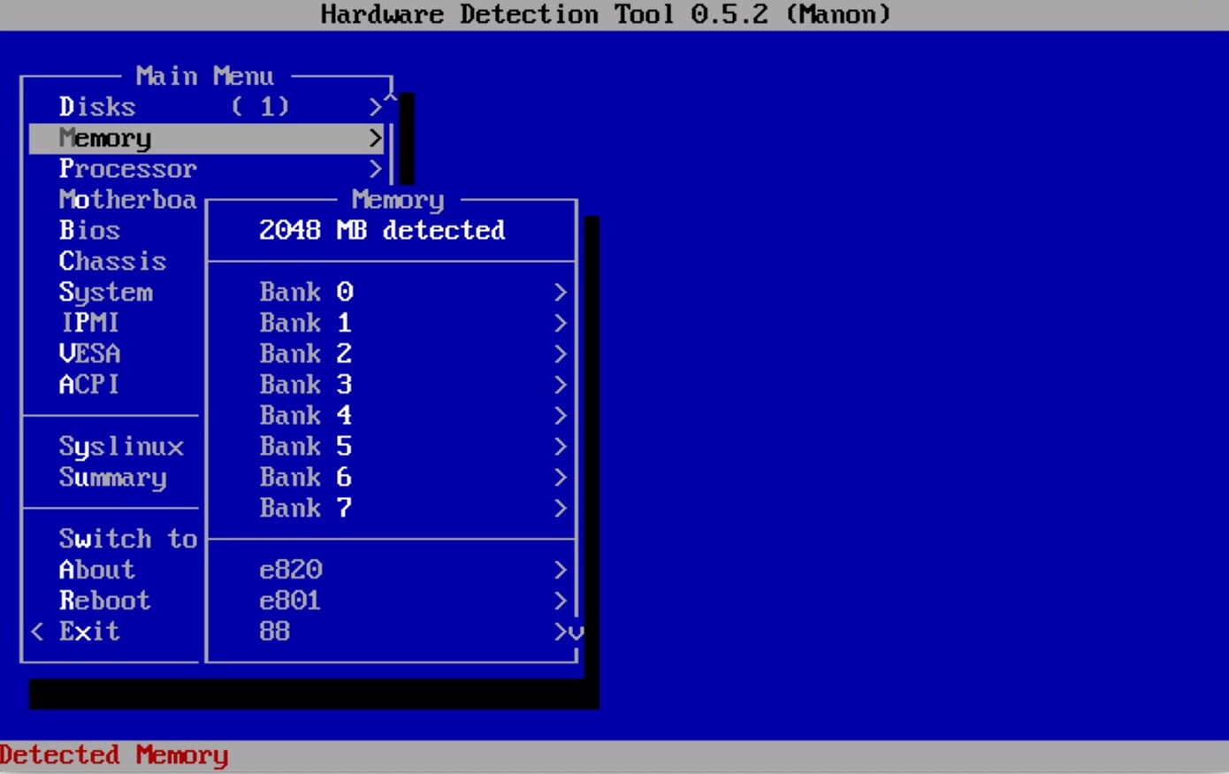Viewport: 1229px width, 774px height.
Task: Open the Syslinux menu item
Action: pos(121,447)
